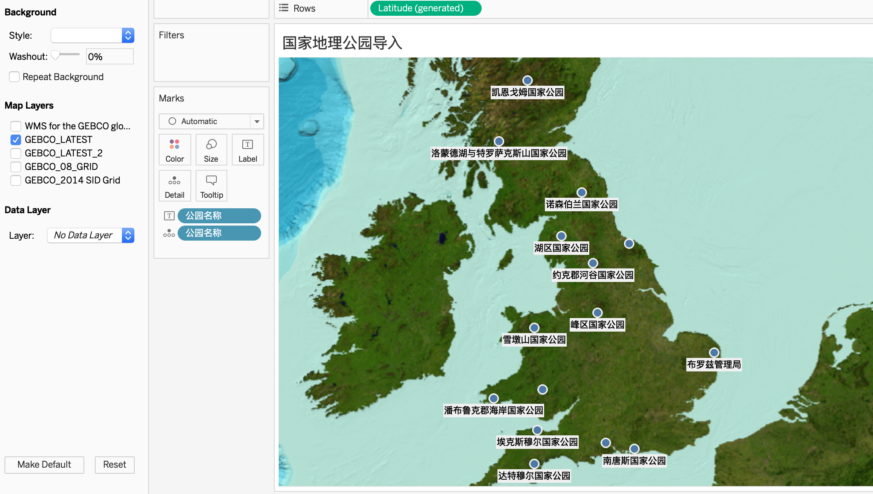The image size is (873, 494).
Task: Click the Washout slider handle
Action: click(55, 55)
